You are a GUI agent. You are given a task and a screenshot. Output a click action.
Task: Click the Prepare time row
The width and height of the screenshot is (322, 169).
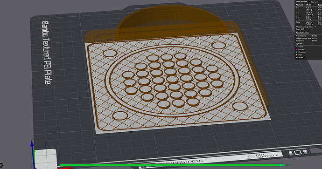pyautogui.click(x=307, y=36)
